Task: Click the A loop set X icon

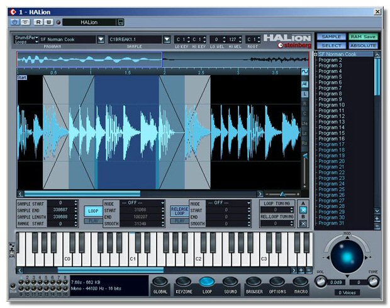Action: click(303, 210)
